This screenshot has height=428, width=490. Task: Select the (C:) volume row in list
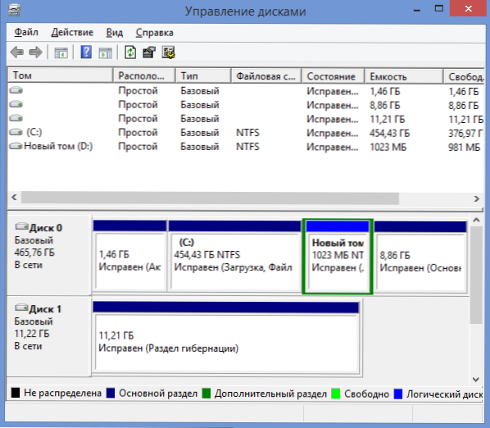(x=245, y=133)
